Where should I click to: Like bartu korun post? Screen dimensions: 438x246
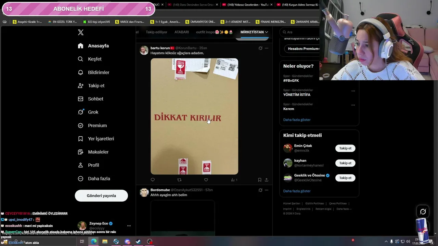click(x=206, y=180)
